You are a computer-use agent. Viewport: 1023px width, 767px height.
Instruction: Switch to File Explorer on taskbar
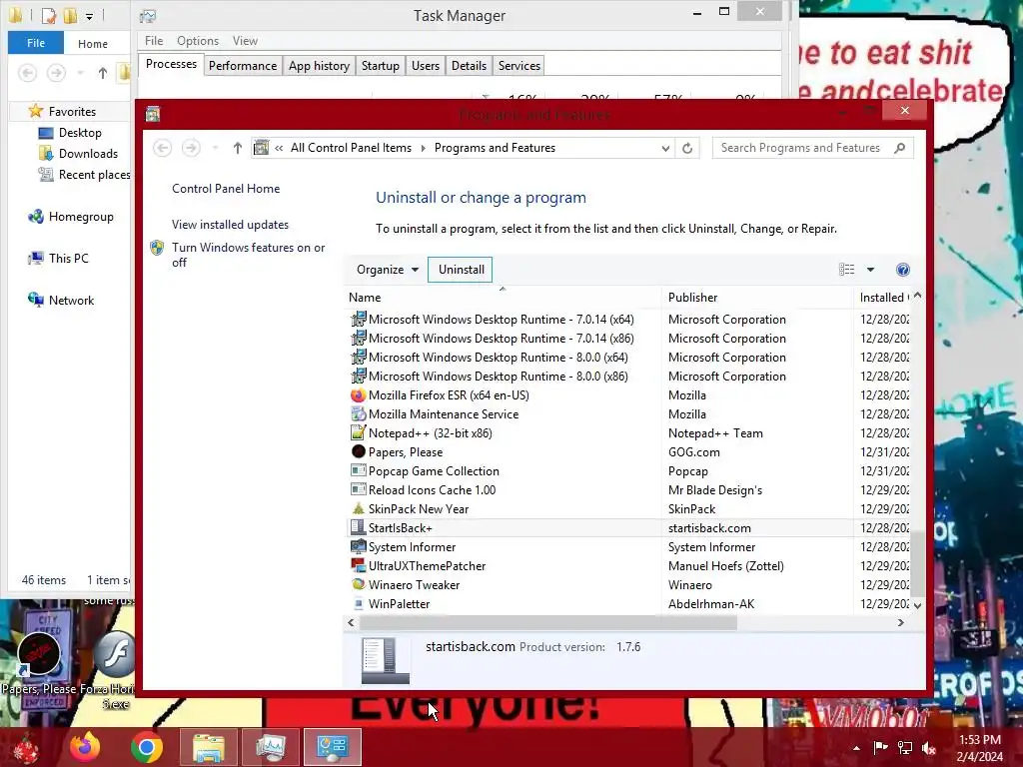tap(208, 747)
